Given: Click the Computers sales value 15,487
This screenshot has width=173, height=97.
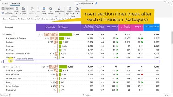Looking at the screenshot, I should point(76,34).
